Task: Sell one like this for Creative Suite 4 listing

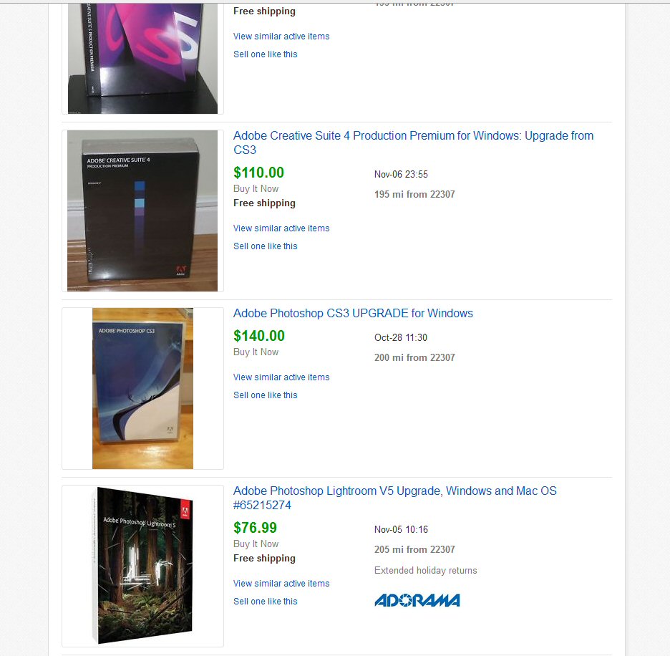Action: [x=266, y=246]
